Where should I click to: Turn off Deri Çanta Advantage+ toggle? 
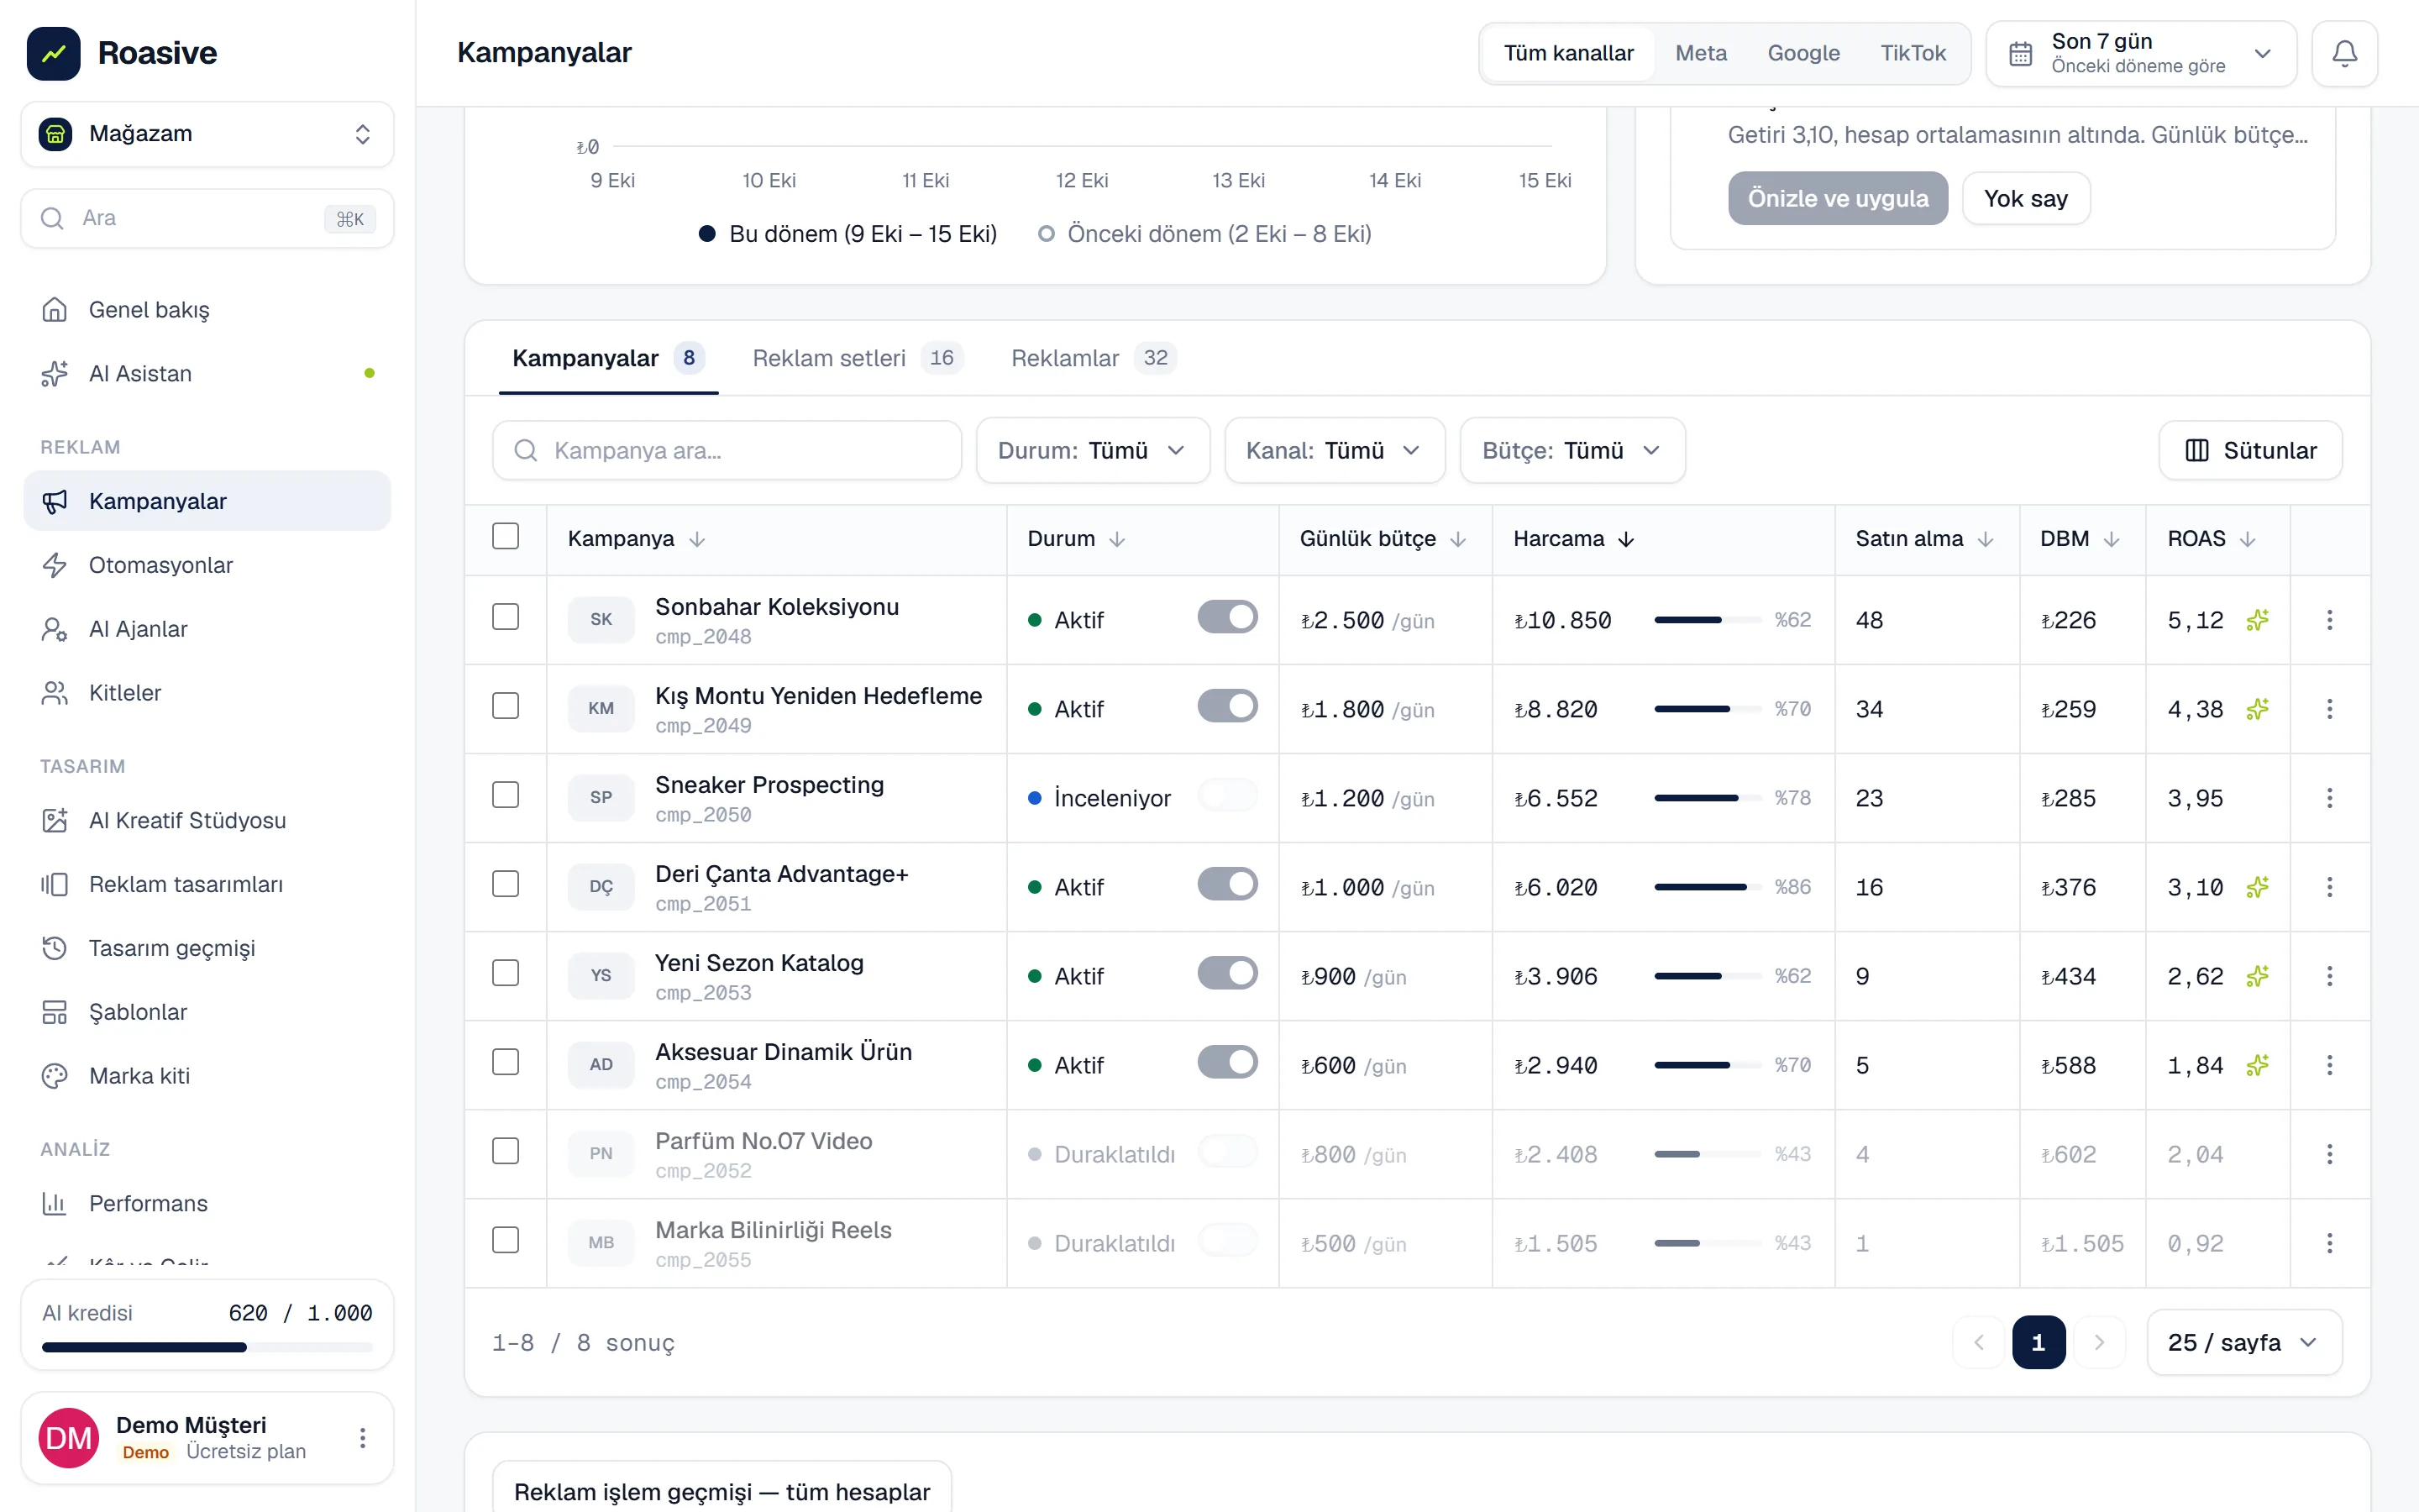coord(1227,884)
